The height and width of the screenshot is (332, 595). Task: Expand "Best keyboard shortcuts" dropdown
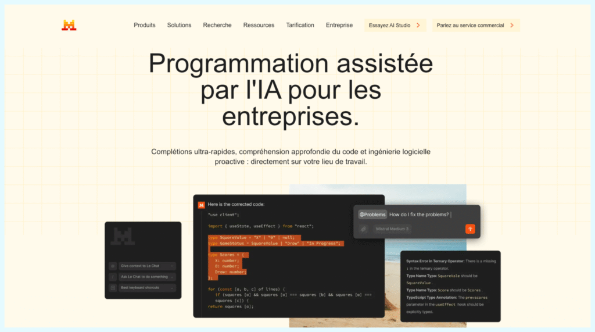coord(147,288)
